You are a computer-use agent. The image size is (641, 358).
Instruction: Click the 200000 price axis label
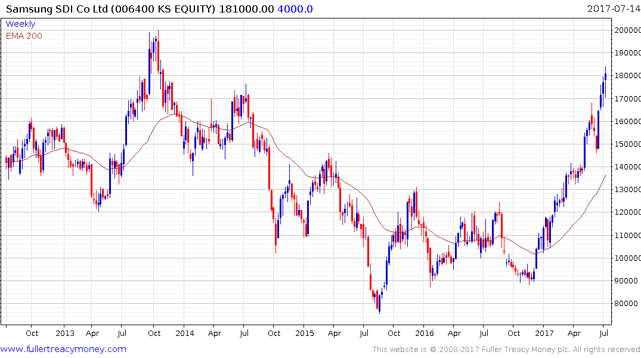[627, 30]
